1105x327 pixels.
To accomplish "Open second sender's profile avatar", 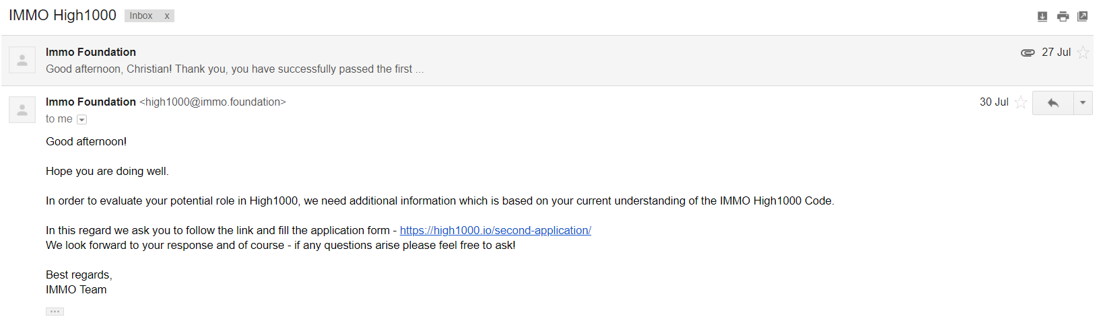I will point(22,110).
